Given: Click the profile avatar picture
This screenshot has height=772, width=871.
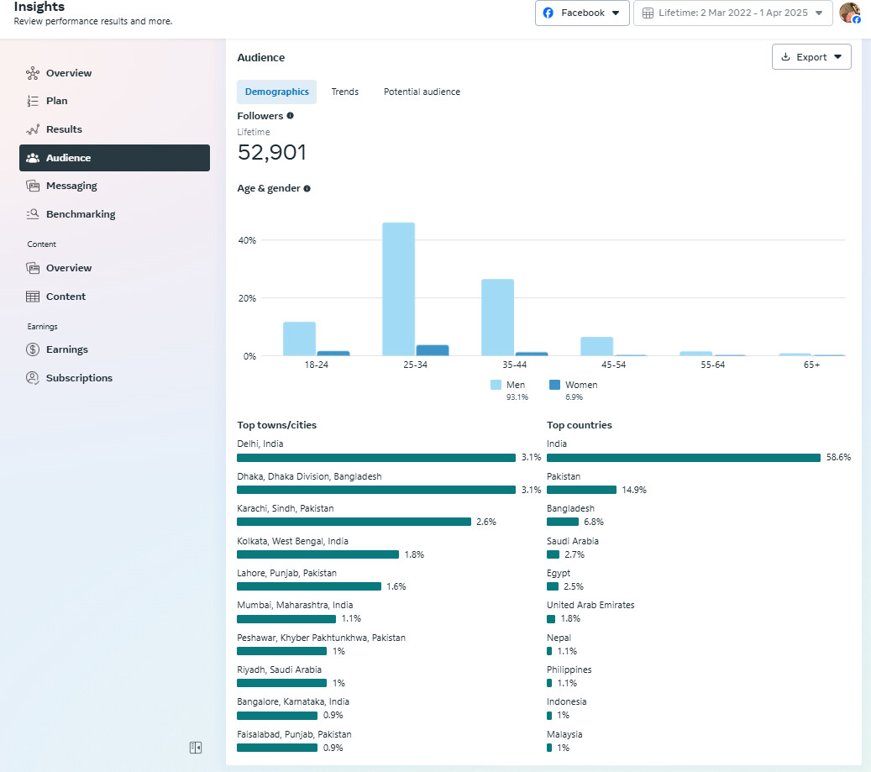Looking at the screenshot, I should coord(849,13).
